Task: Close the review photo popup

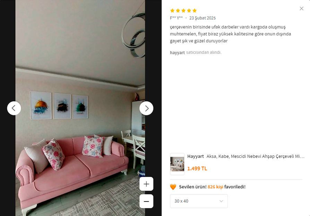Action: coord(301,9)
